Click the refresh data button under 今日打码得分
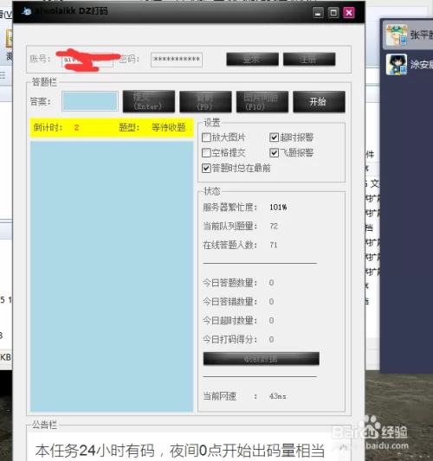This screenshot has height=461, width=433. coord(261,359)
